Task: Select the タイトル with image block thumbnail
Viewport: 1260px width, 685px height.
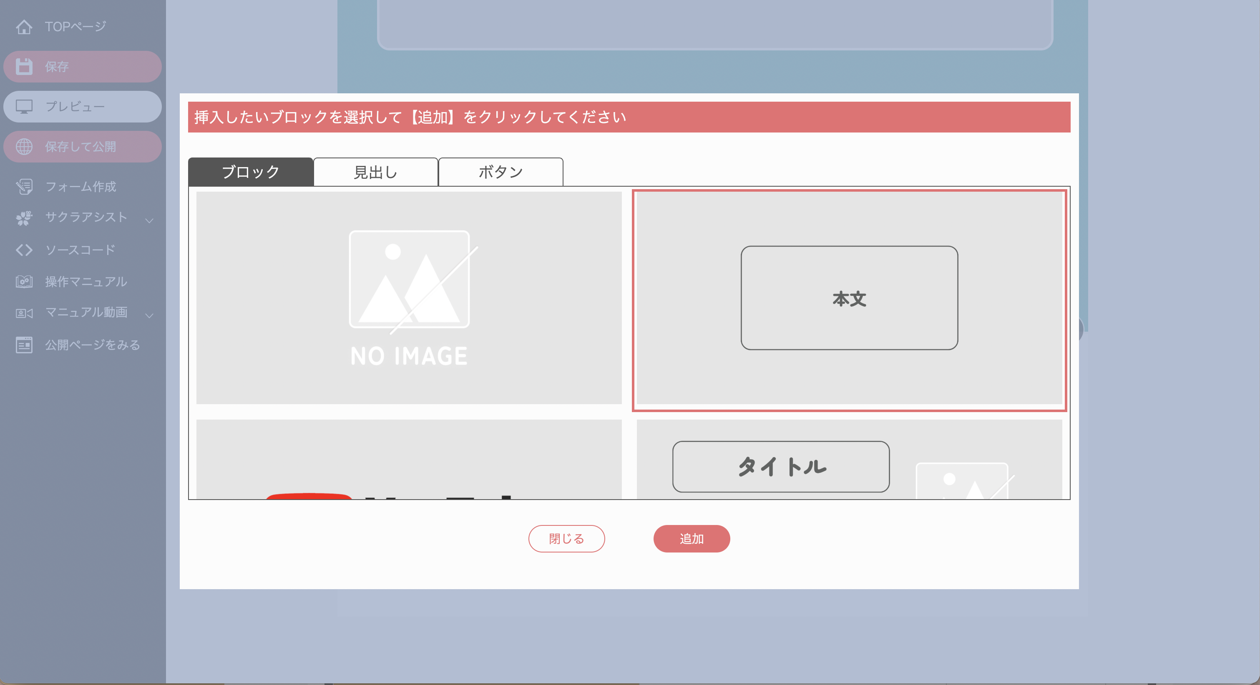Action: tap(849, 459)
